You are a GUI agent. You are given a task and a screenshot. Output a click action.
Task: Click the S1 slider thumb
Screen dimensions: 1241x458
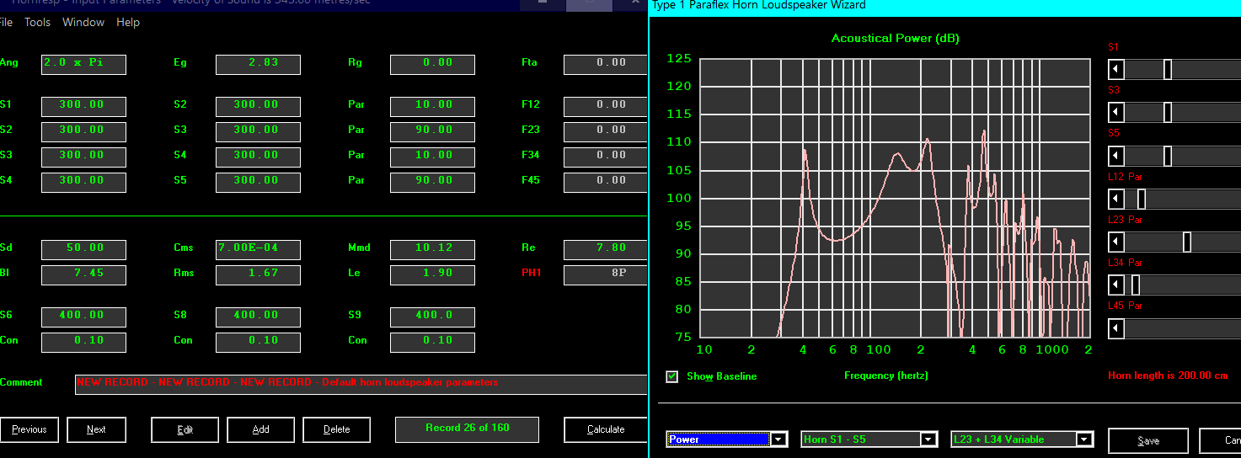1168,70
